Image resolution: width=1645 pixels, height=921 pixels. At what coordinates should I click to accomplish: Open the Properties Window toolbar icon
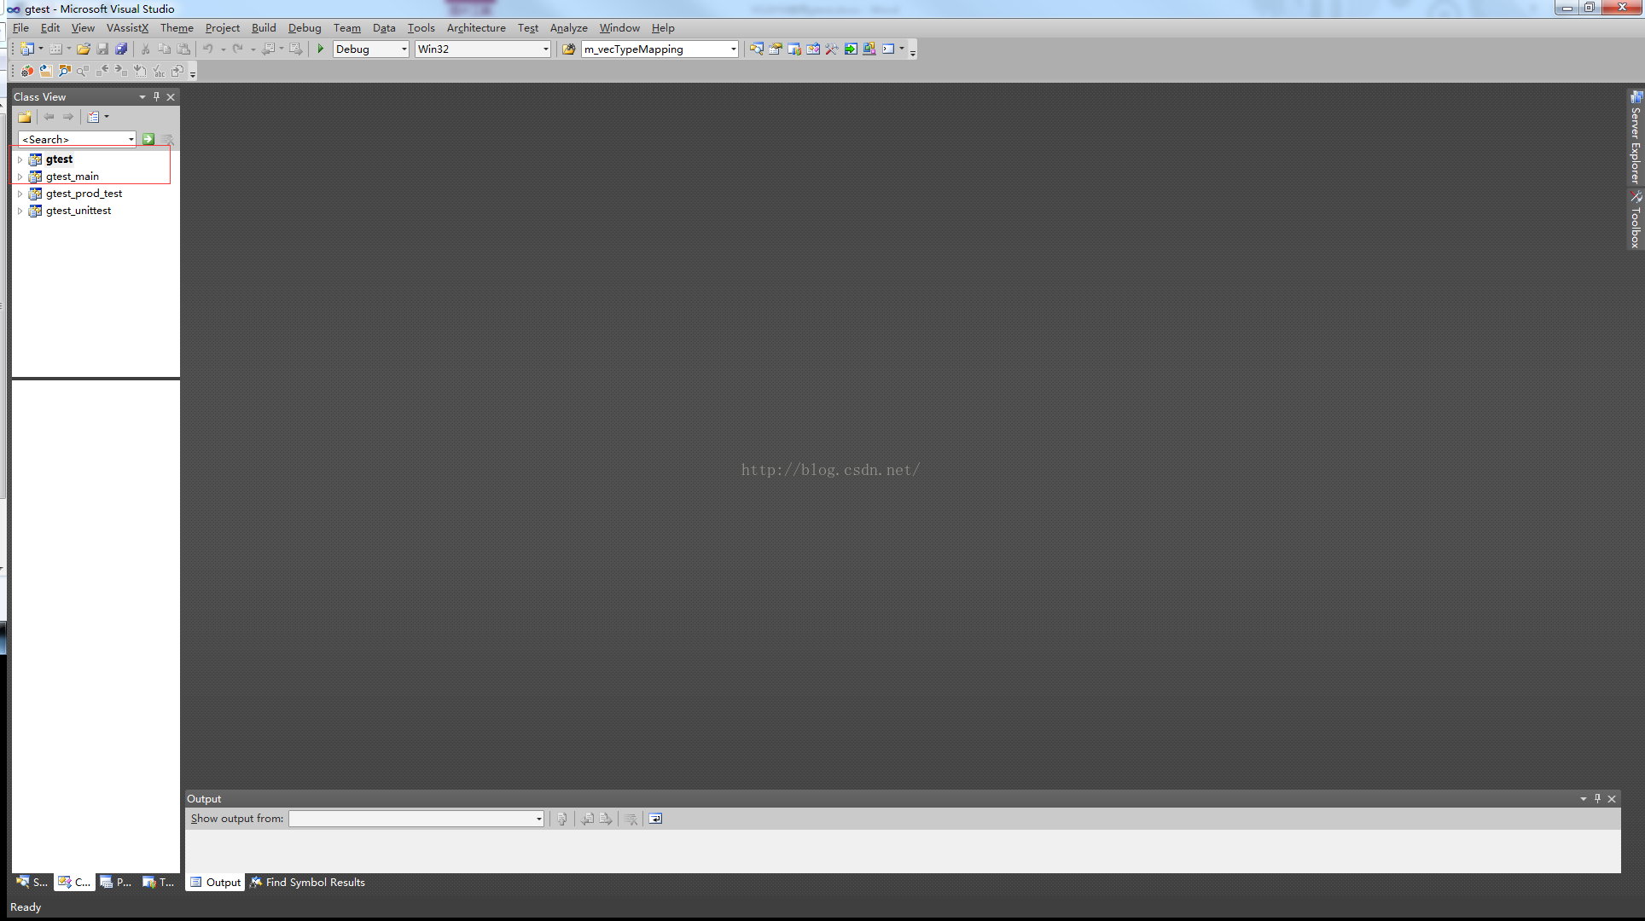coord(776,49)
